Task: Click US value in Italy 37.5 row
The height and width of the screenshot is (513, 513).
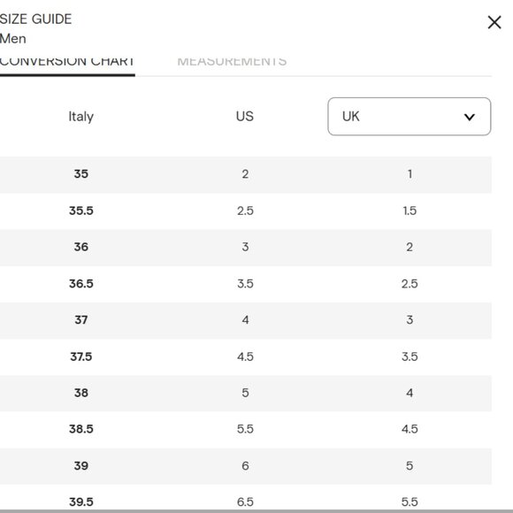Action: coord(245,356)
